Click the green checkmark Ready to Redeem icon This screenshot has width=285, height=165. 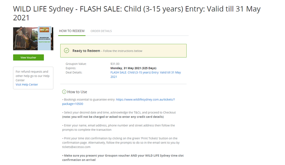[66, 51]
